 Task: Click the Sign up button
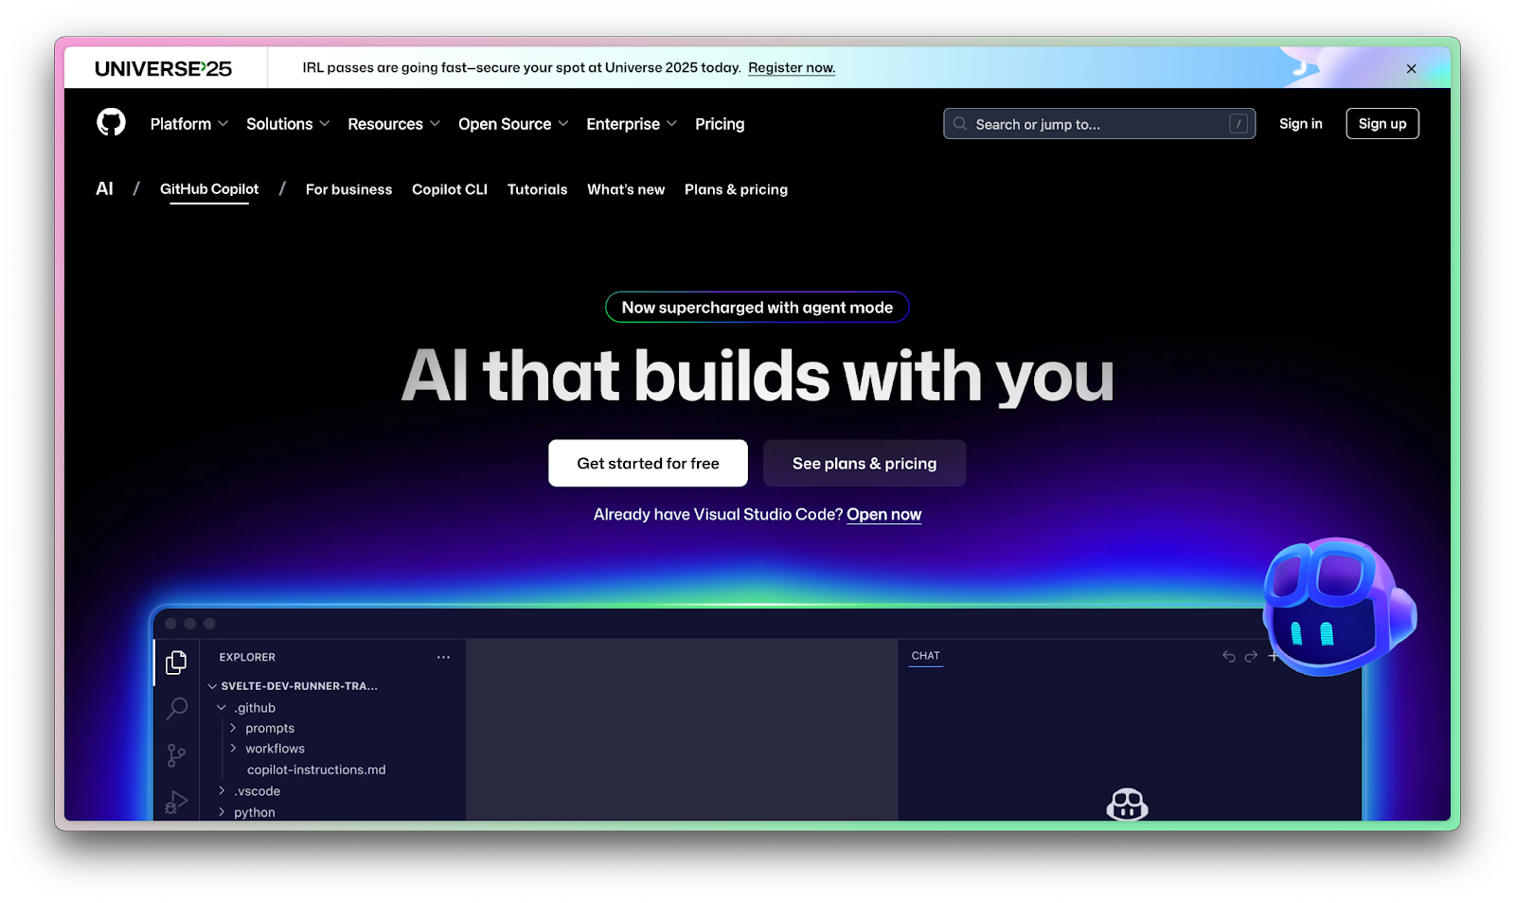pyautogui.click(x=1382, y=124)
